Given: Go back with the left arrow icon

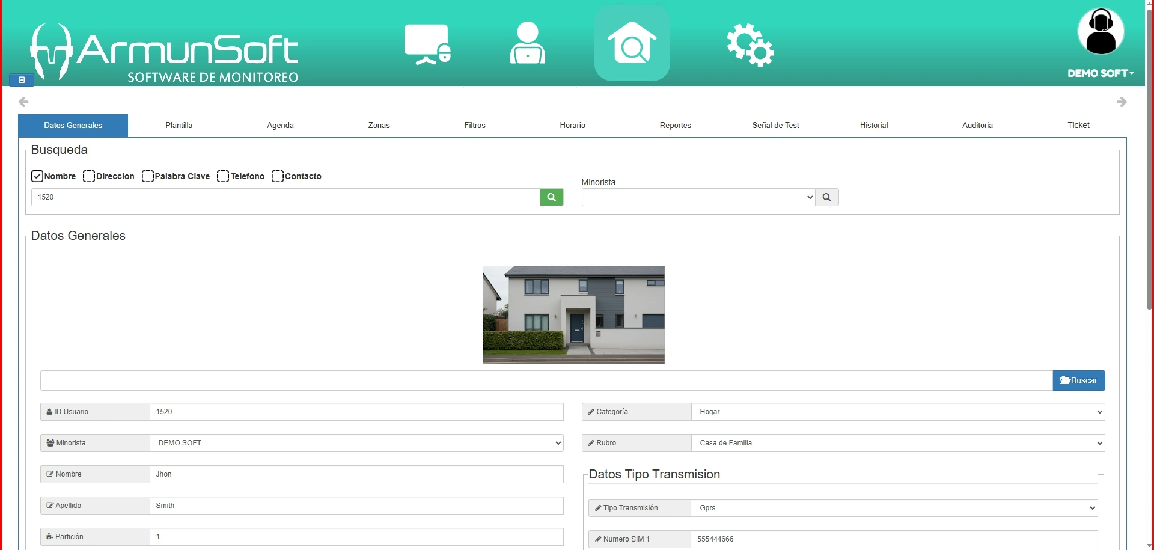Looking at the screenshot, I should pyautogui.click(x=23, y=102).
